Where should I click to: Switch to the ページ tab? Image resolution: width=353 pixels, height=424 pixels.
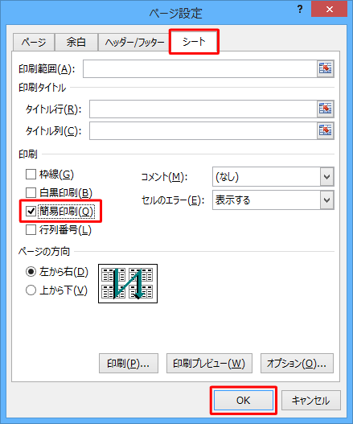click(34, 42)
